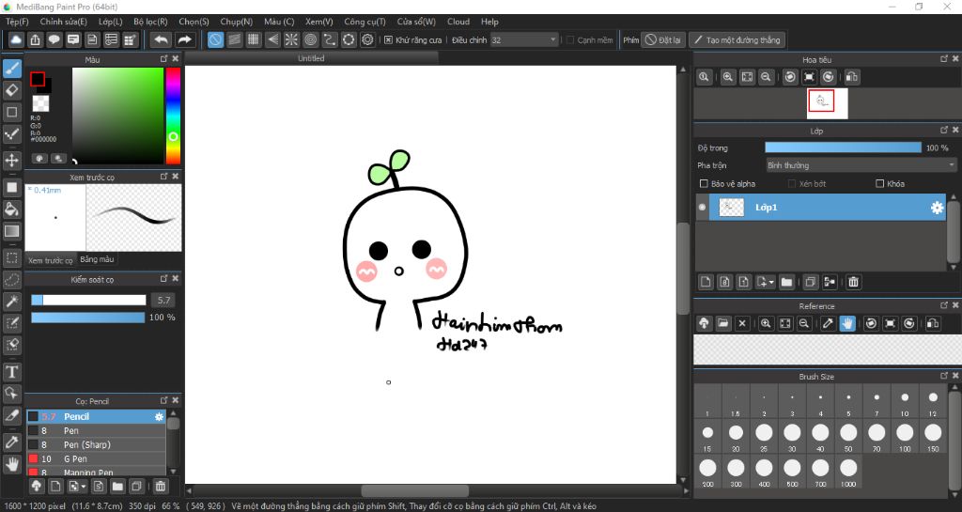
Task: Pick the Magic Wand selection tool
Action: pyautogui.click(x=12, y=301)
